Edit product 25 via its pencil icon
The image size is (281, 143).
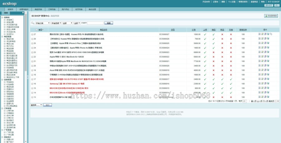click(262, 43)
